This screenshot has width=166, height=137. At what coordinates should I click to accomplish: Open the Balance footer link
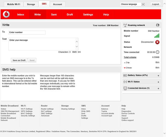(105, 109)
